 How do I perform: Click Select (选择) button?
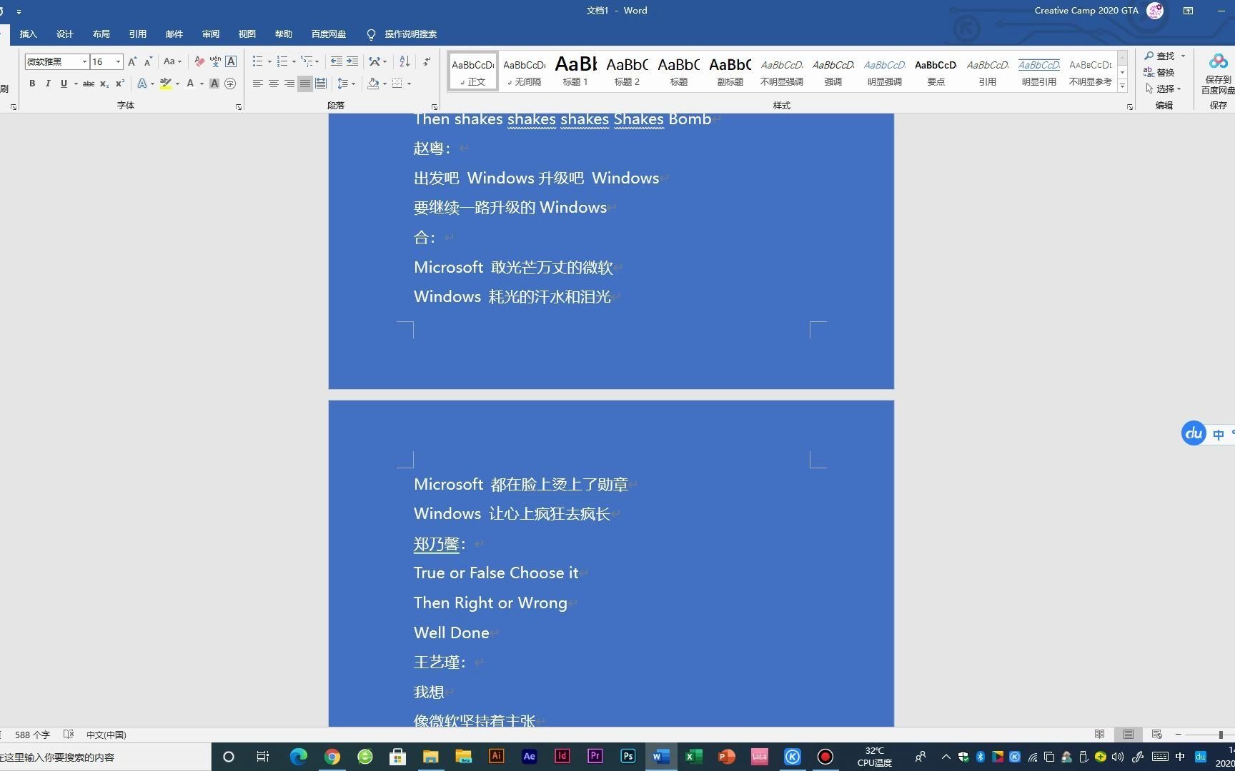click(1163, 89)
